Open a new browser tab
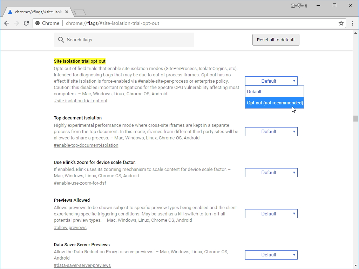Viewport: 359px width, 269px height. (x=79, y=12)
